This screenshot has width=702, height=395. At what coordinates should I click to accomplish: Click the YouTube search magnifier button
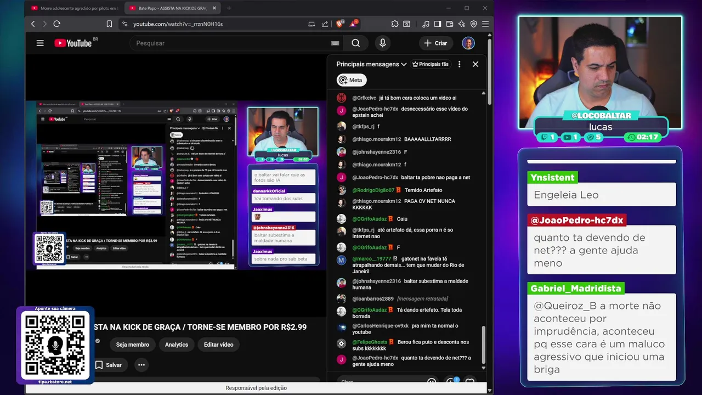tap(356, 43)
